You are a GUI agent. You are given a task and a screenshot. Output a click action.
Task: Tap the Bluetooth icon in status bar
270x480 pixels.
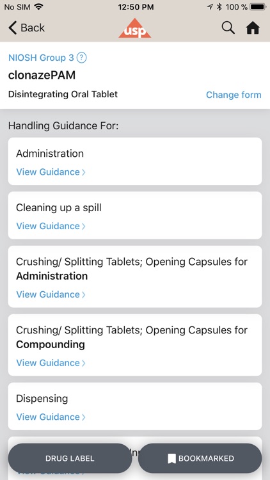click(219, 7)
